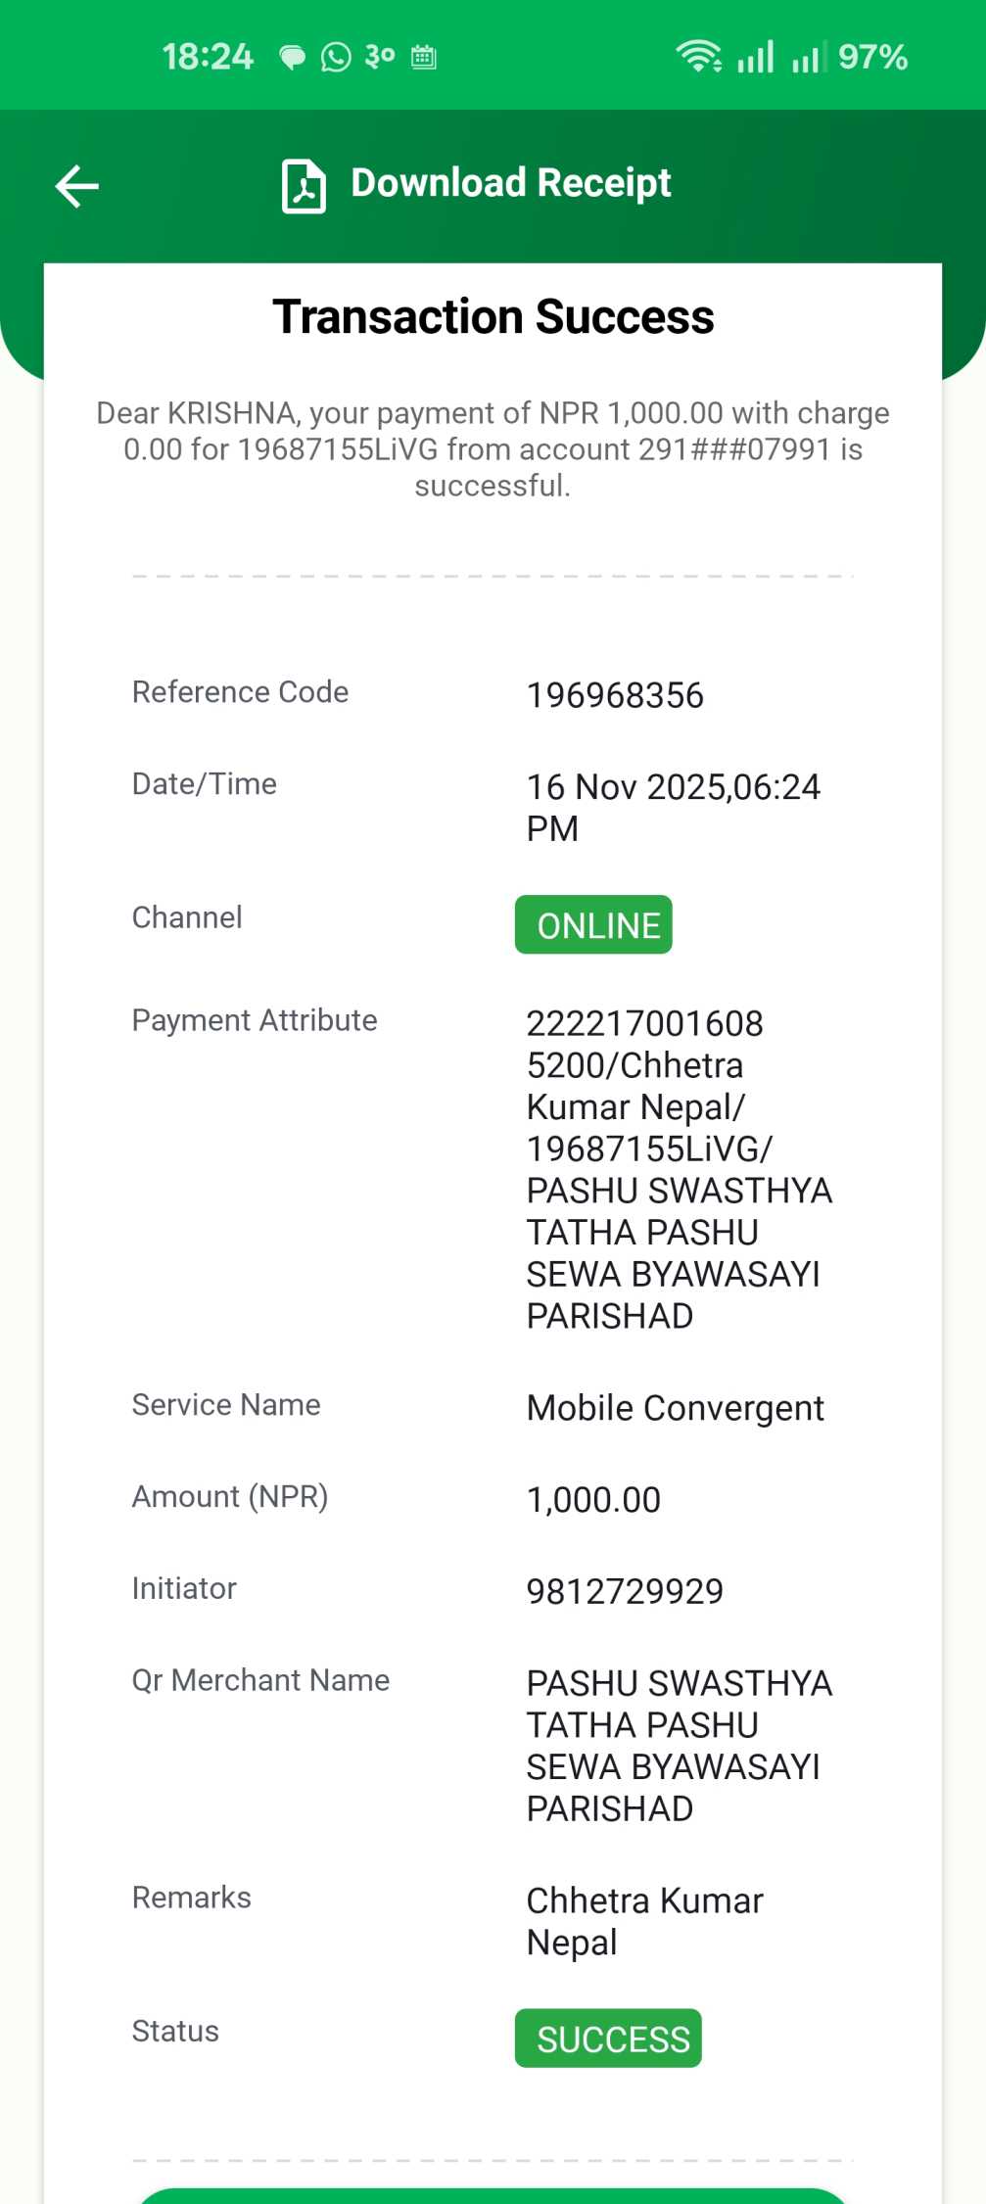Tap the green button at bottom edge
This screenshot has height=2204, width=986.
(x=493, y=2196)
